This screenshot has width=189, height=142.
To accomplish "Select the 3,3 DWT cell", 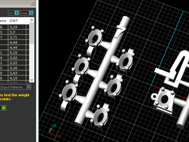I will pyautogui.click(x=17, y=32).
